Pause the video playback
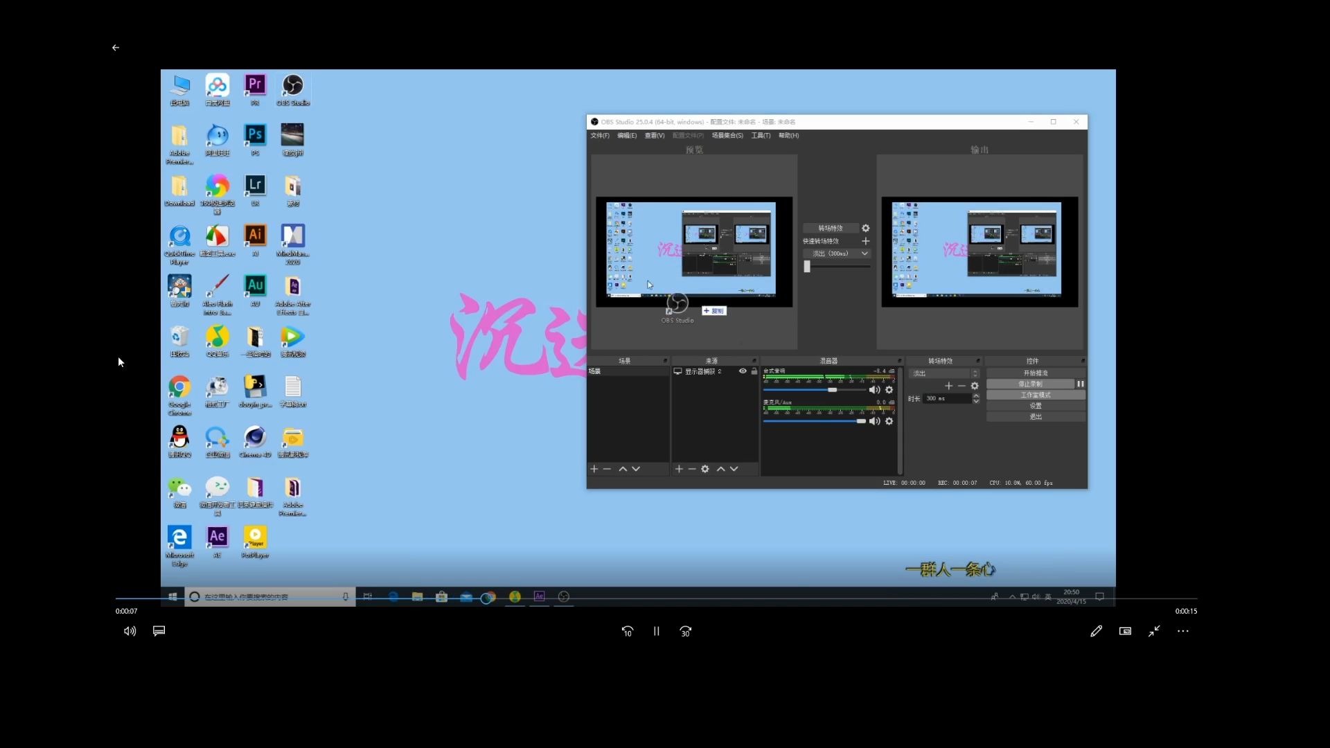This screenshot has height=748, width=1330. [x=656, y=631]
